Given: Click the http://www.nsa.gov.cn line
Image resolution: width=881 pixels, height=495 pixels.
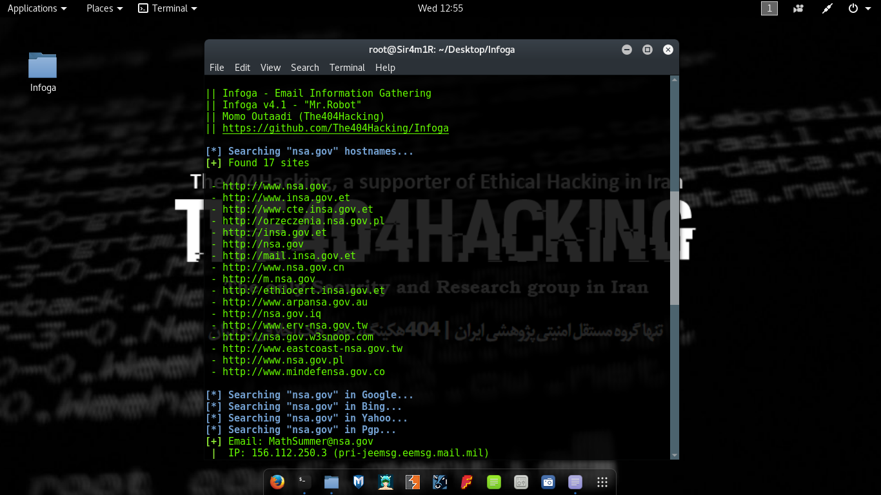Looking at the screenshot, I should 283,267.
